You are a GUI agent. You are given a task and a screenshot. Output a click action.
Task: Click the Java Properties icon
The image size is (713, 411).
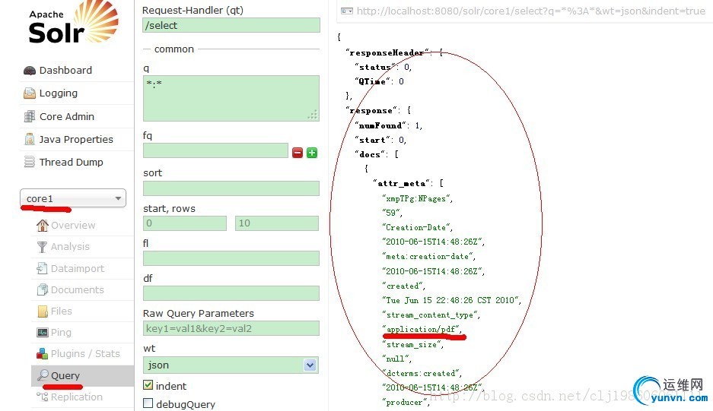[30, 139]
